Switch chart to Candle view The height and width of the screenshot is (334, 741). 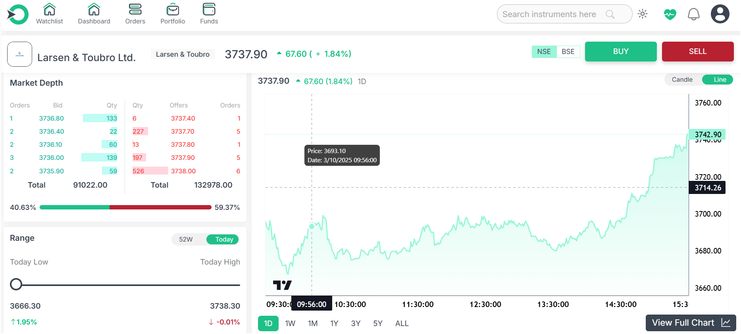(682, 79)
